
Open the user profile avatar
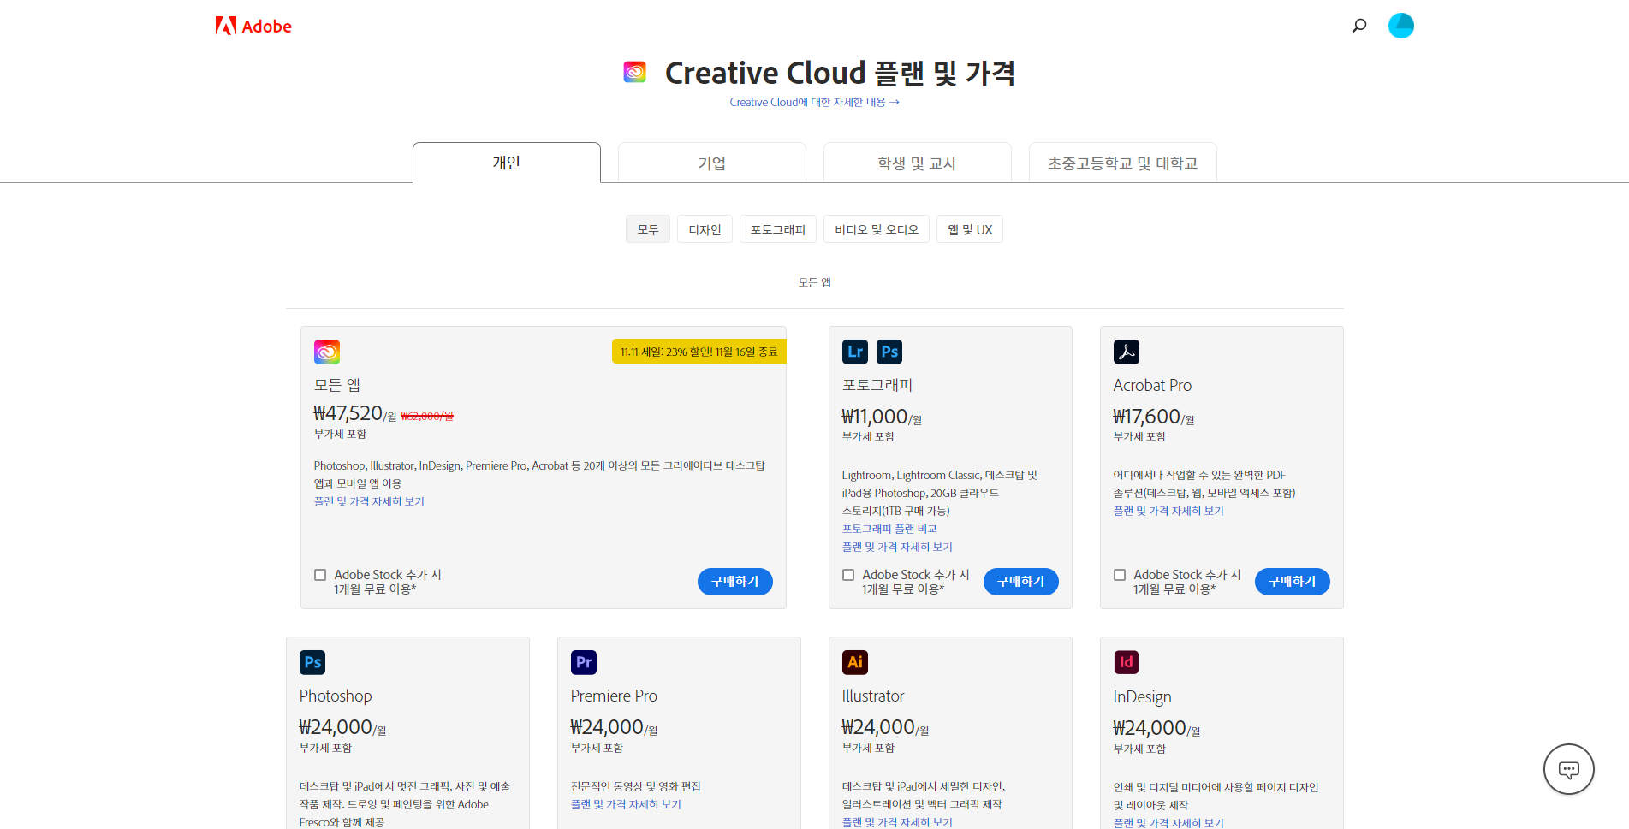point(1401,26)
